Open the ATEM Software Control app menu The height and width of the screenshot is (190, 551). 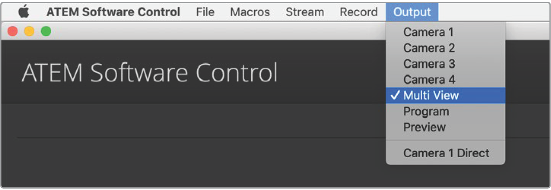click(113, 12)
